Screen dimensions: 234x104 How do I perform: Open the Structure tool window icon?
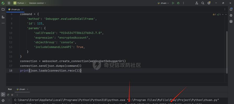click(x=3, y=17)
